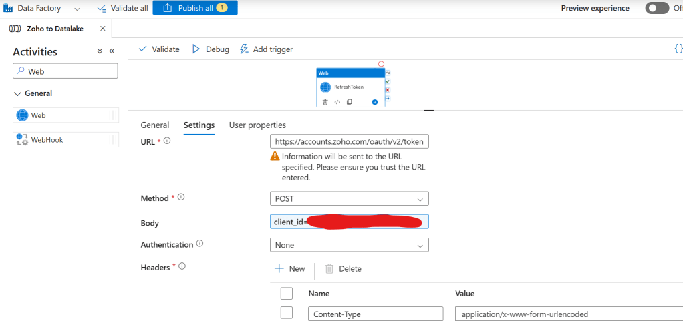Click the info icon next to URL
This screenshot has width=683, height=323.
167,141
